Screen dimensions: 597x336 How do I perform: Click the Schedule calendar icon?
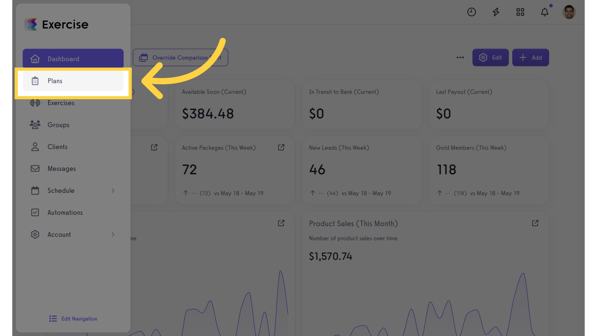pyautogui.click(x=35, y=191)
